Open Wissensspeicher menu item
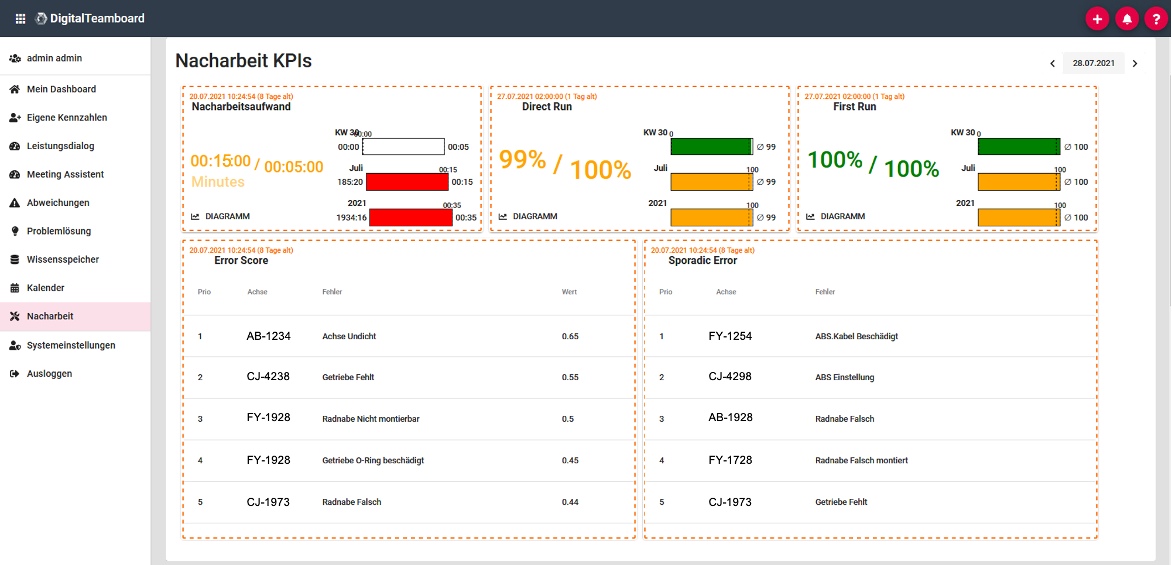1172x565 pixels. (76, 260)
